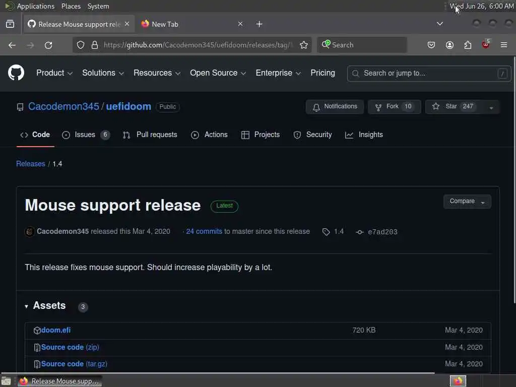Viewport: 516px width, 387px height.
Task: Bookmark this page with the star icon
Action: point(304,45)
